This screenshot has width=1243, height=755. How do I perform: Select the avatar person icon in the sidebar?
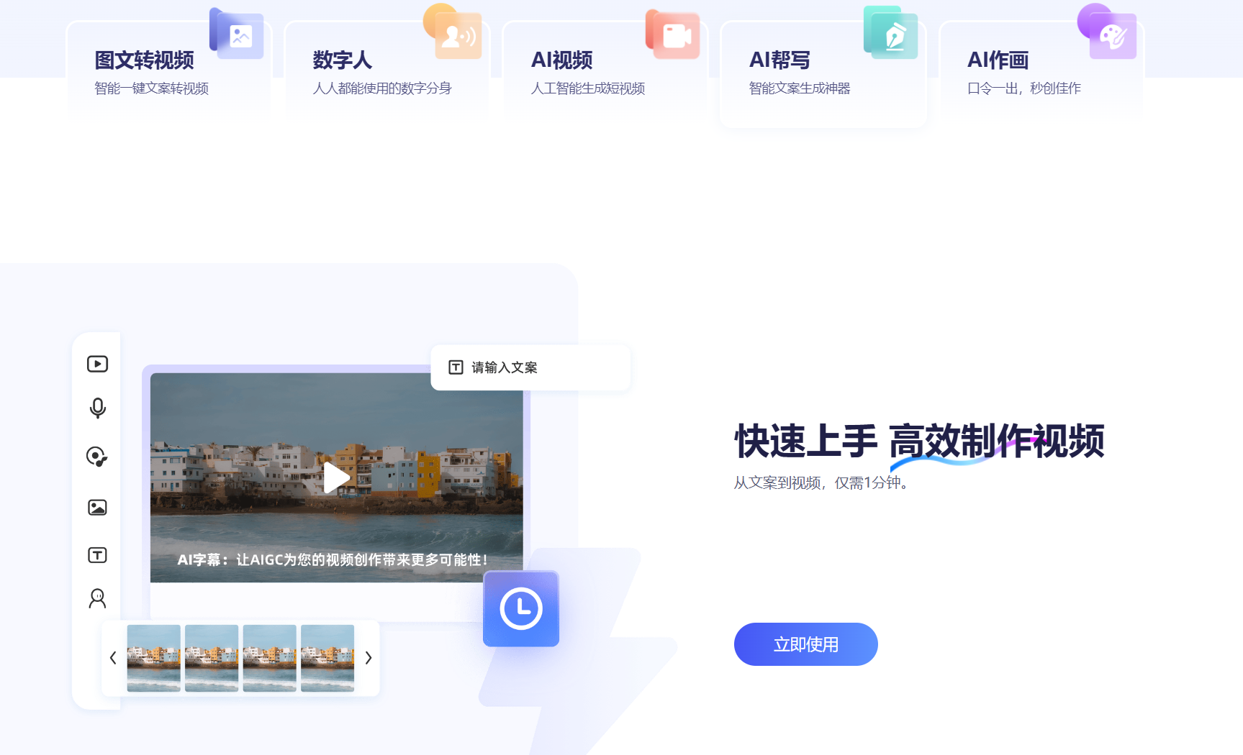pyautogui.click(x=97, y=598)
